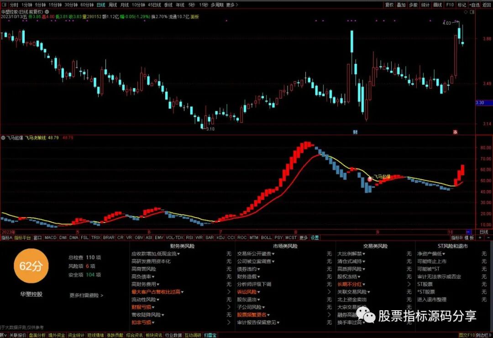Image resolution: width=493 pixels, height=338 pixels.
Task: Open the 互动调研 bottom tab
Action: point(193,335)
